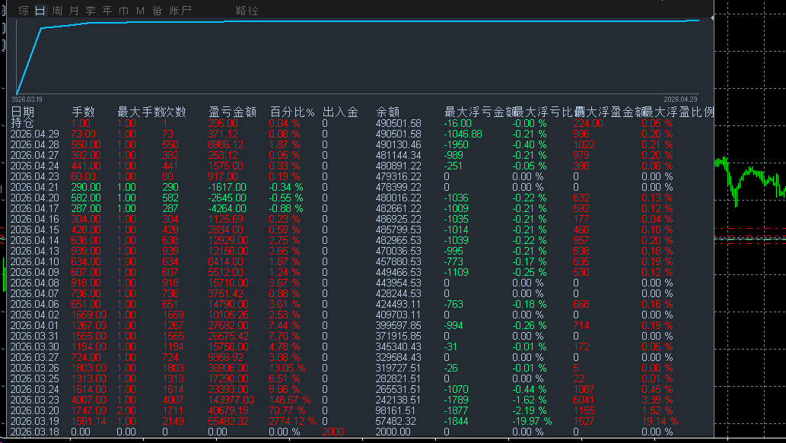Switch to the 月 monthly tab
786x443 pixels.
(x=74, y=11)
